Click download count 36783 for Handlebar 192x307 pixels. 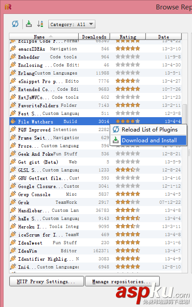(x=102, y=211)
